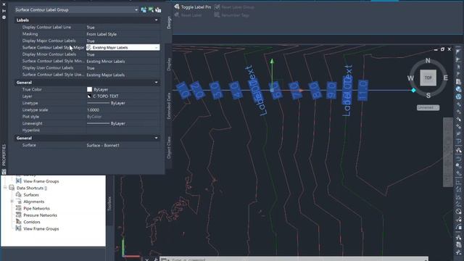
Task: Click the Corridors node icon
Action: [x=19, y=222]
